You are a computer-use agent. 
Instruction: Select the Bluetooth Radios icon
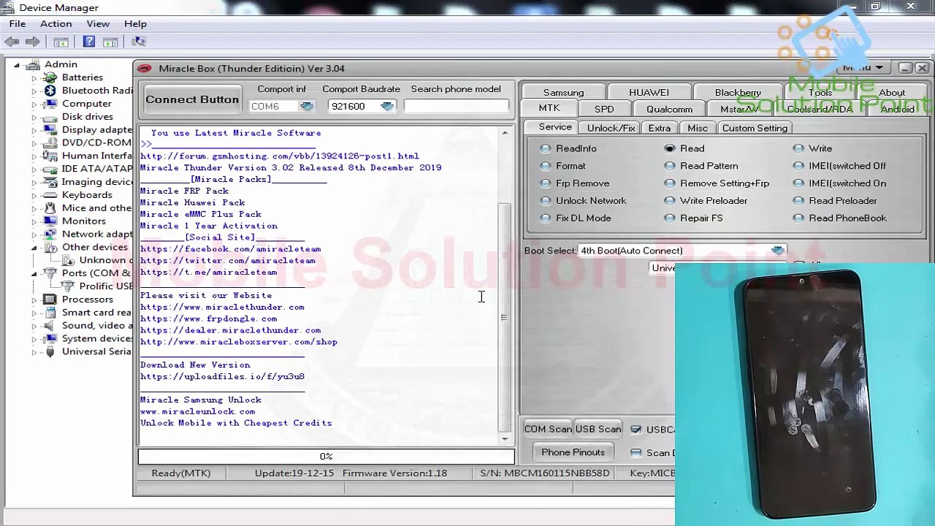coord(50,91)
